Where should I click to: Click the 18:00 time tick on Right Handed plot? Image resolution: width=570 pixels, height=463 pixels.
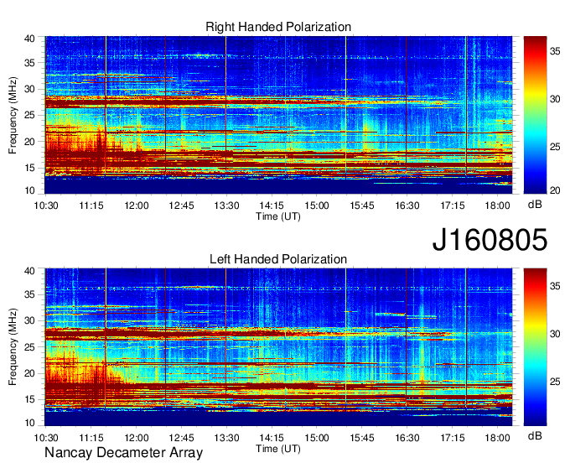coord(497,205)
